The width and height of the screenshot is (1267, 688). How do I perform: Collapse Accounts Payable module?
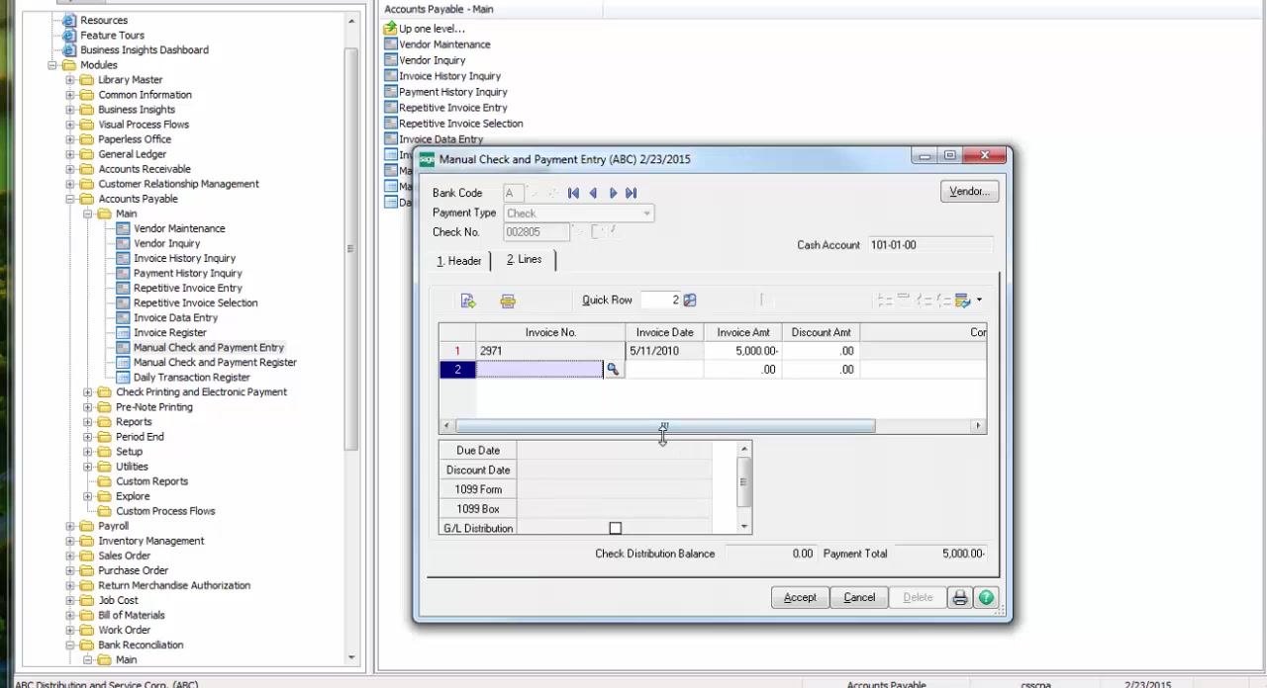tap(70, 199)
